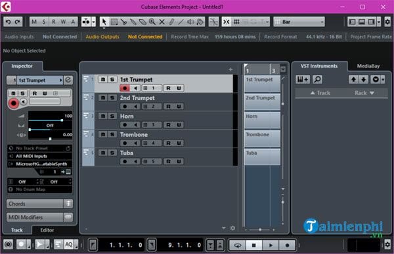Mute the 1st Trumpet track
394x254 pixels.
pos(103,80)
